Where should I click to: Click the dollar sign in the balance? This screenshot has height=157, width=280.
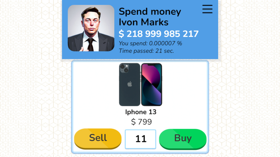[121, 34]
